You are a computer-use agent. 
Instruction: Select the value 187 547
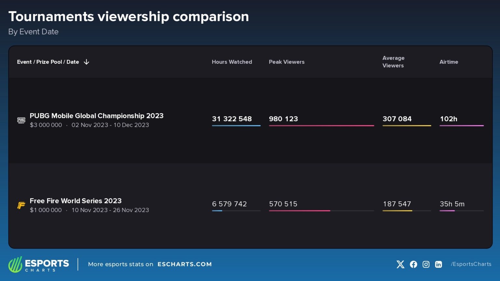tap(397, 204)
